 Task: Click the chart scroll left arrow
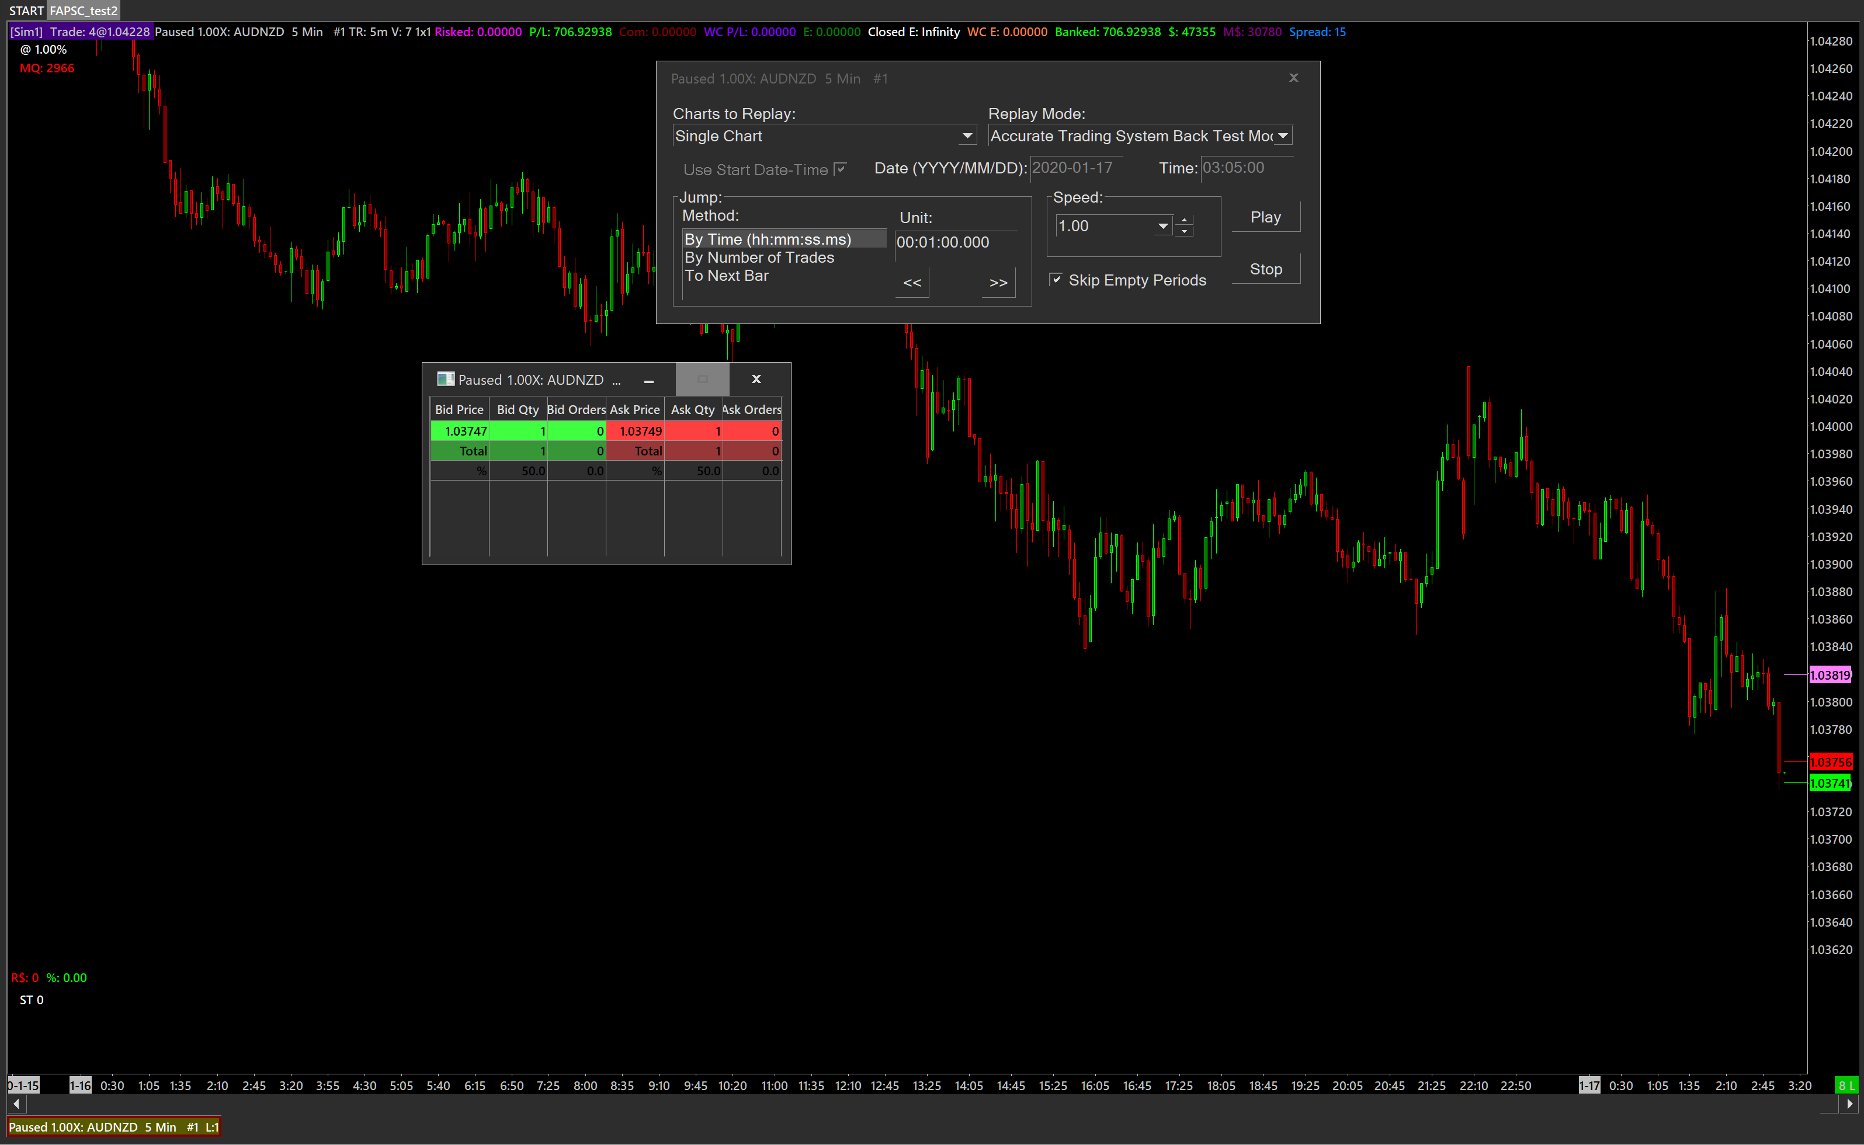(17, 1104)
